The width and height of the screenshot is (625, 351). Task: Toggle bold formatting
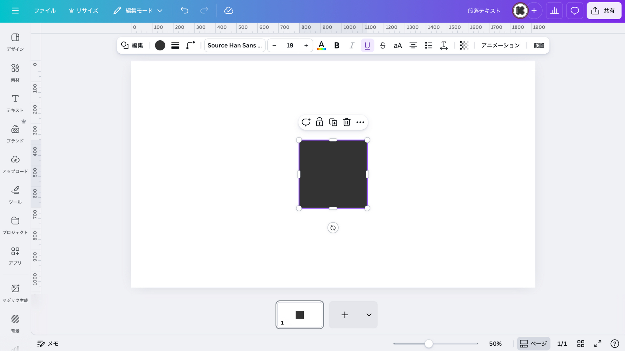pyautogui.click(x=337, y=45)
